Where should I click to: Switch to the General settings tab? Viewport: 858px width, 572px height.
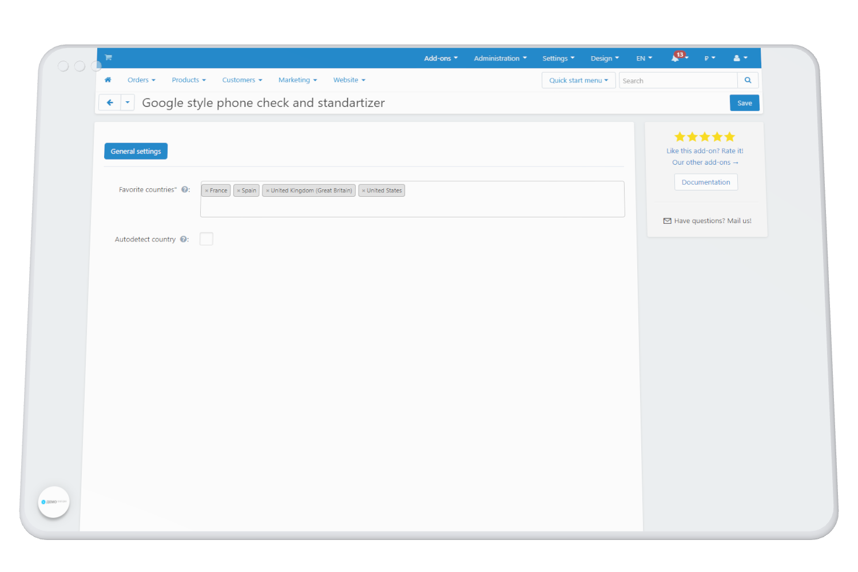tap(136, 152)
